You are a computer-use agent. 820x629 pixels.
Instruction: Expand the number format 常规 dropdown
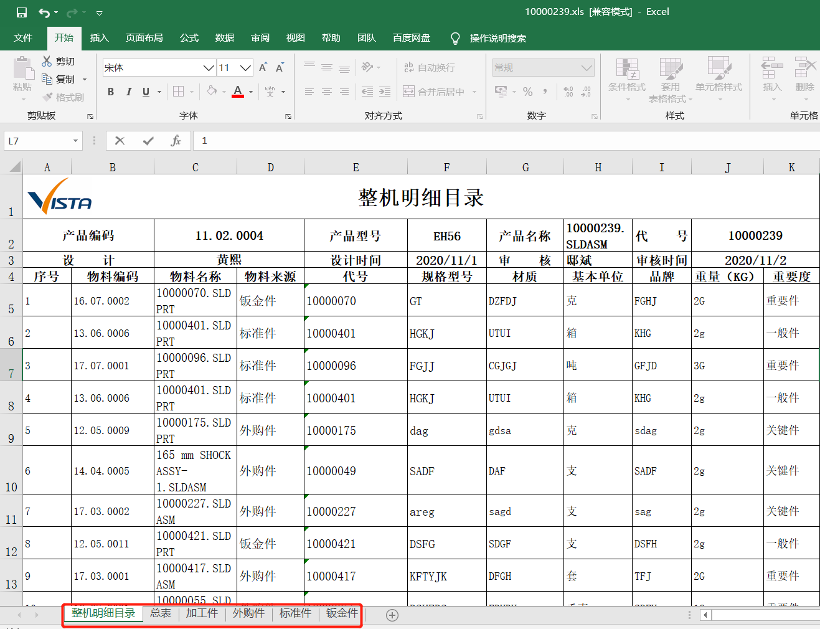coord(586,67)
